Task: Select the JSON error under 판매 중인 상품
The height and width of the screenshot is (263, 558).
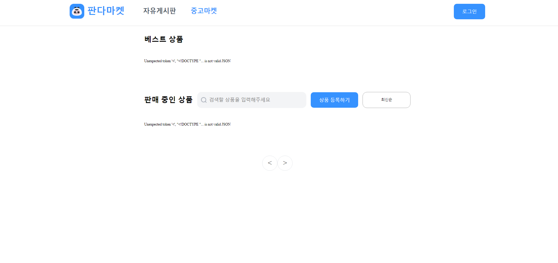Action: click(187, 124)
